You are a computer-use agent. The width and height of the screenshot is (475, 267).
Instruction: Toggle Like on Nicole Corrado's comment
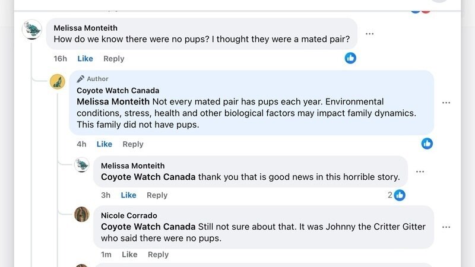pos(129,255)
